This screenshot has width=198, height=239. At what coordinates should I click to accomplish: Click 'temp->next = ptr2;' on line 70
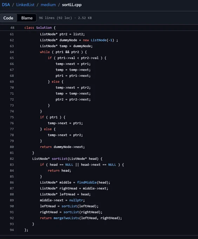(x=73, y=88)
